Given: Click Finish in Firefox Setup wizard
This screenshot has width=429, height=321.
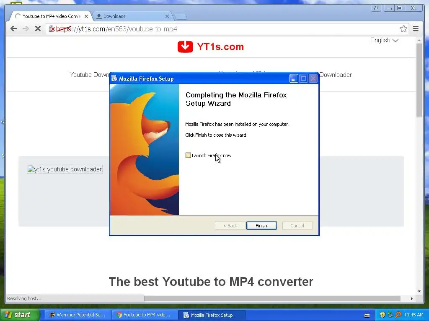Looking at the screenshot, I should pyautogui.click(x=261, y=225).
